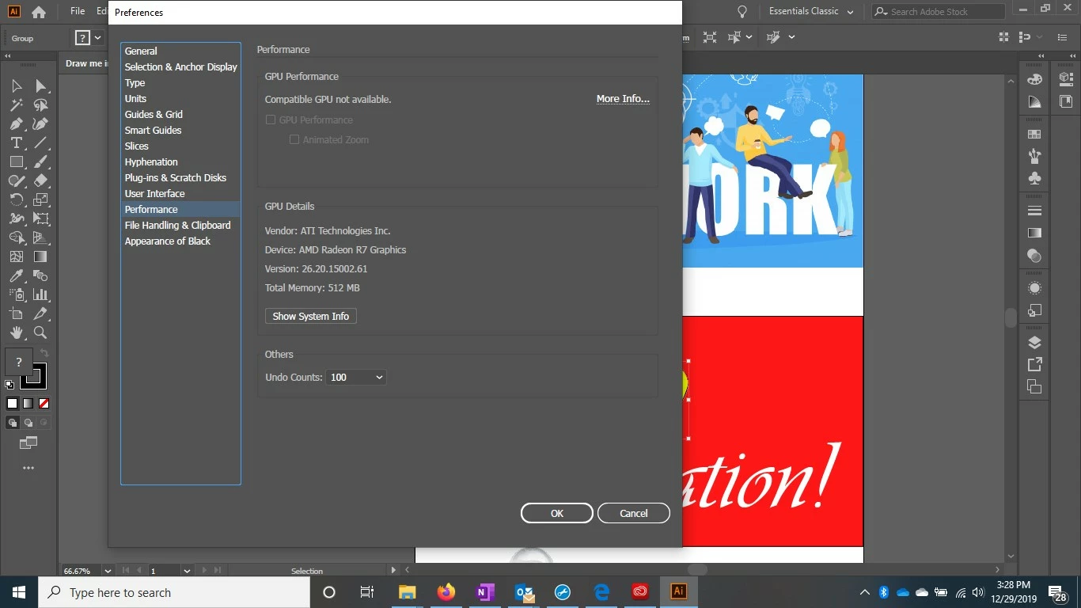Choose the Artboard tool
1081x608 pixels.
point(17,313)
